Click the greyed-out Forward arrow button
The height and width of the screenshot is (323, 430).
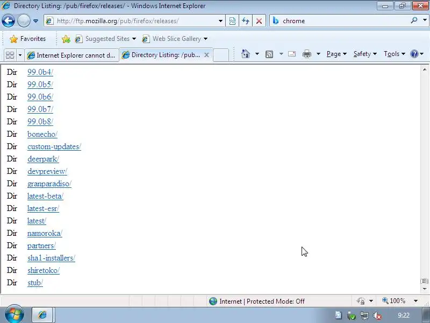tap(24, 21)
